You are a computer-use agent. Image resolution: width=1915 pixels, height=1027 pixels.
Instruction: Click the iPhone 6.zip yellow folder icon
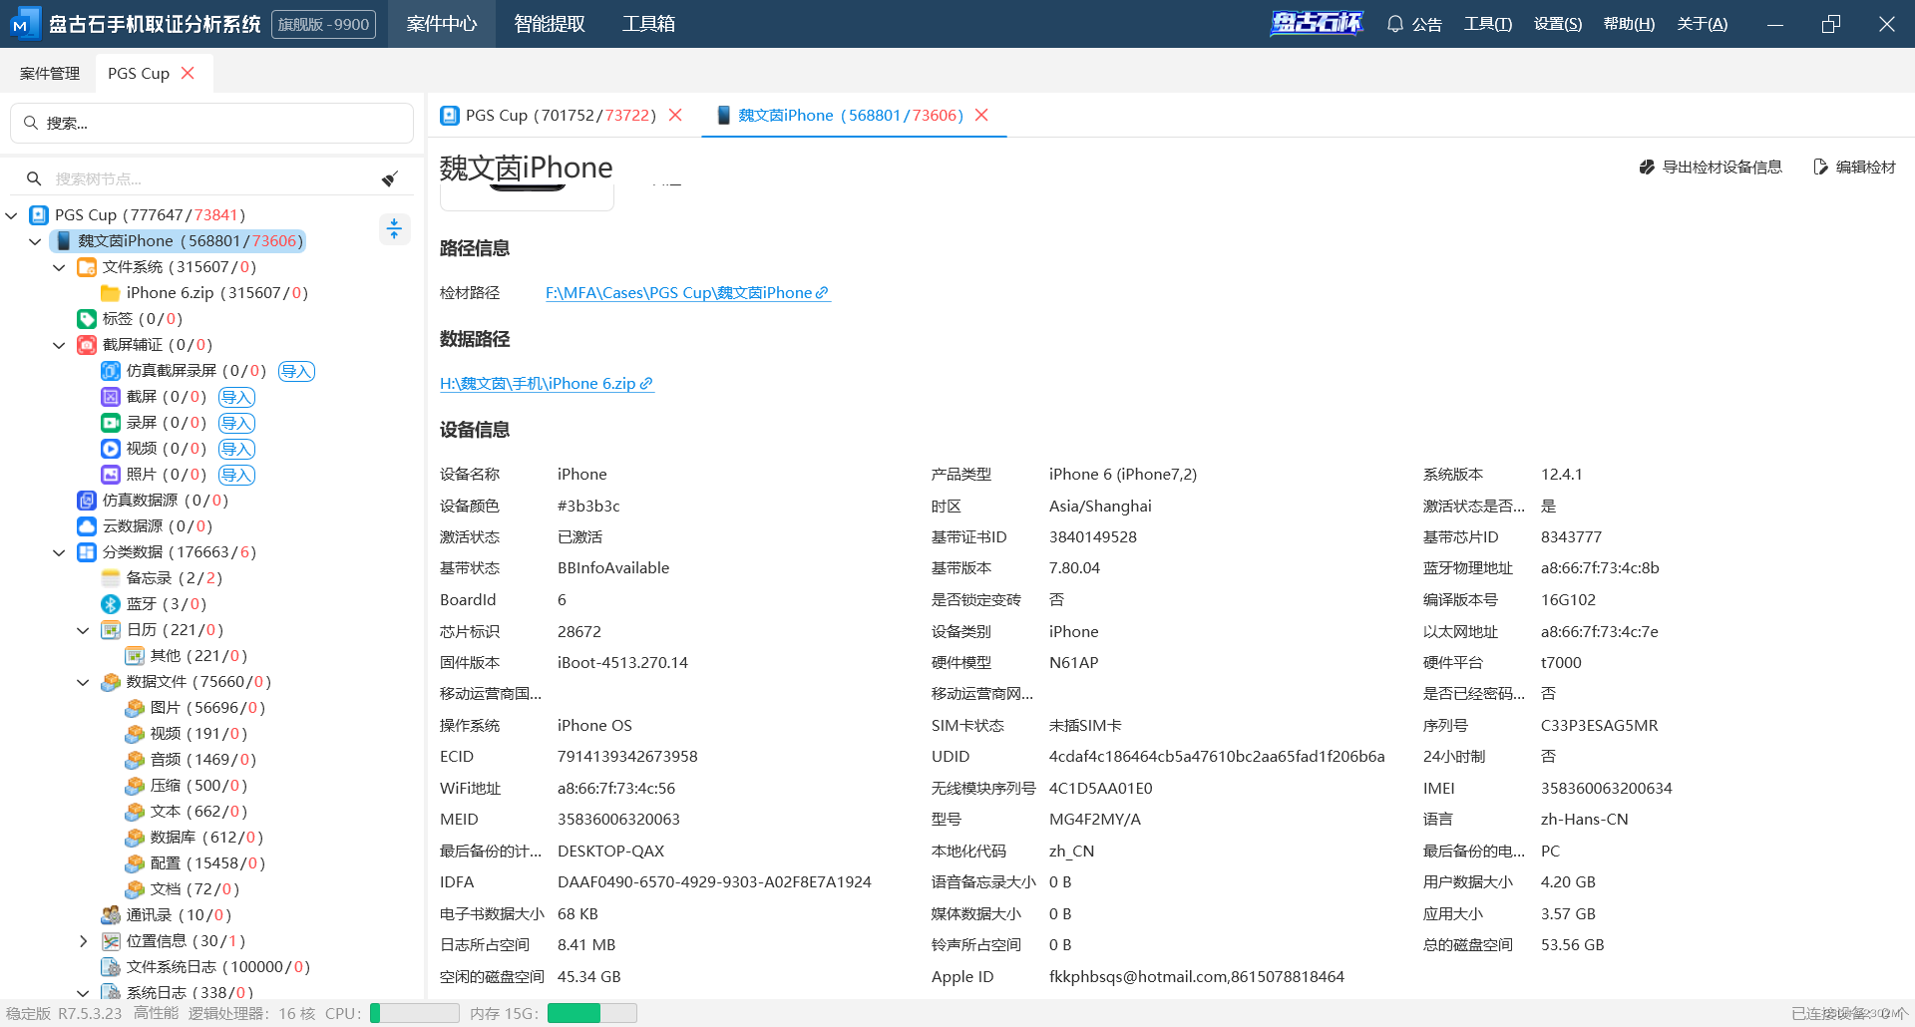click(111, 293)
